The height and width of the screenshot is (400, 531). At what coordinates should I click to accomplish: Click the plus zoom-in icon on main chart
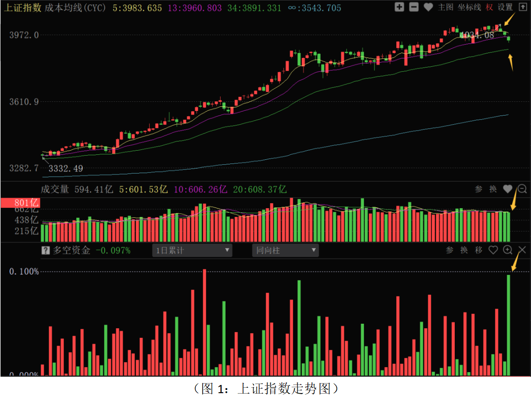[x=399, y=7]
